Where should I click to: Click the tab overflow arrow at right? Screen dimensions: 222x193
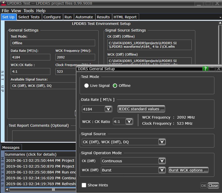220,17
